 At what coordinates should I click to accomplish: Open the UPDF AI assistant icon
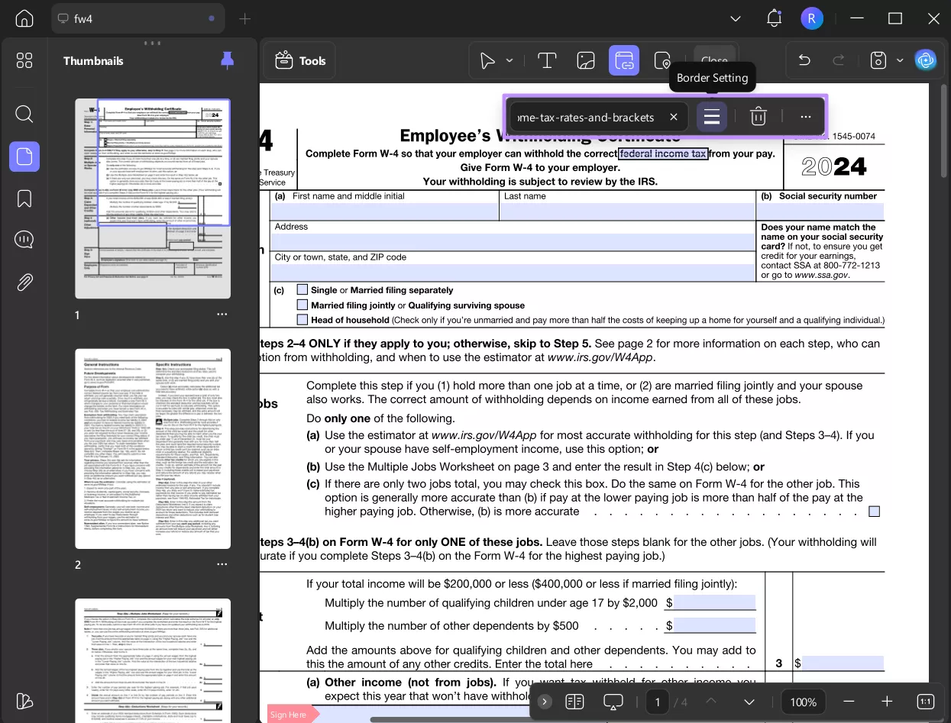[926, 61]
